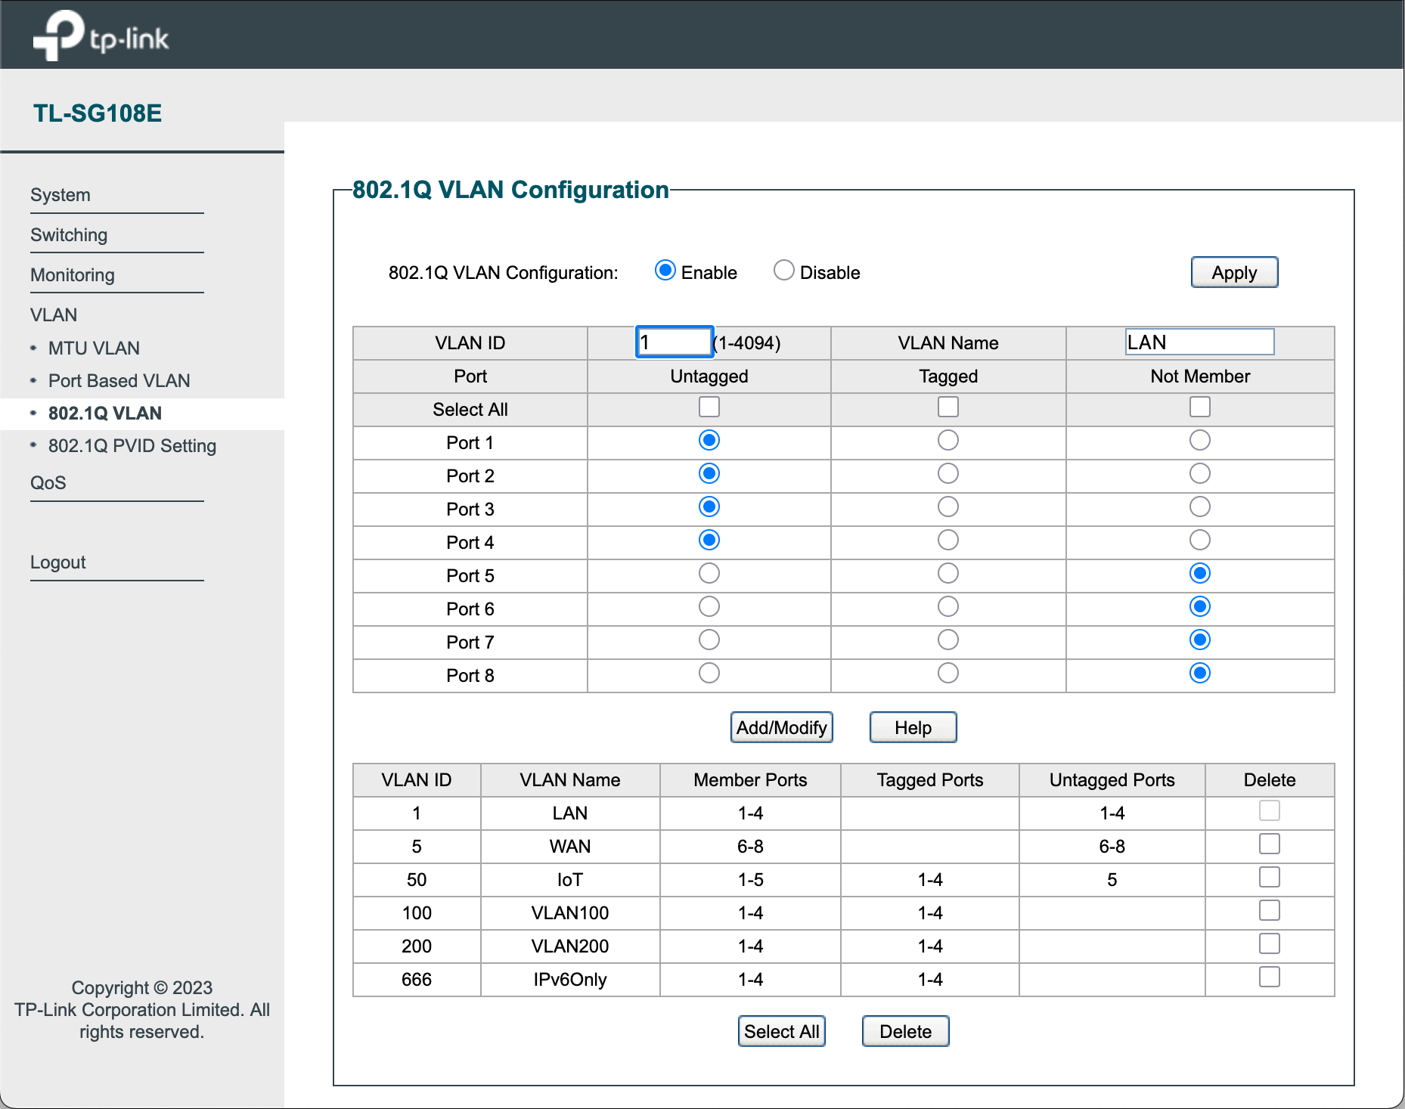The width and height of the screenshot is (1405, 1109).
Task: Click the Add/Modify button
Action: tap(781, 727)
